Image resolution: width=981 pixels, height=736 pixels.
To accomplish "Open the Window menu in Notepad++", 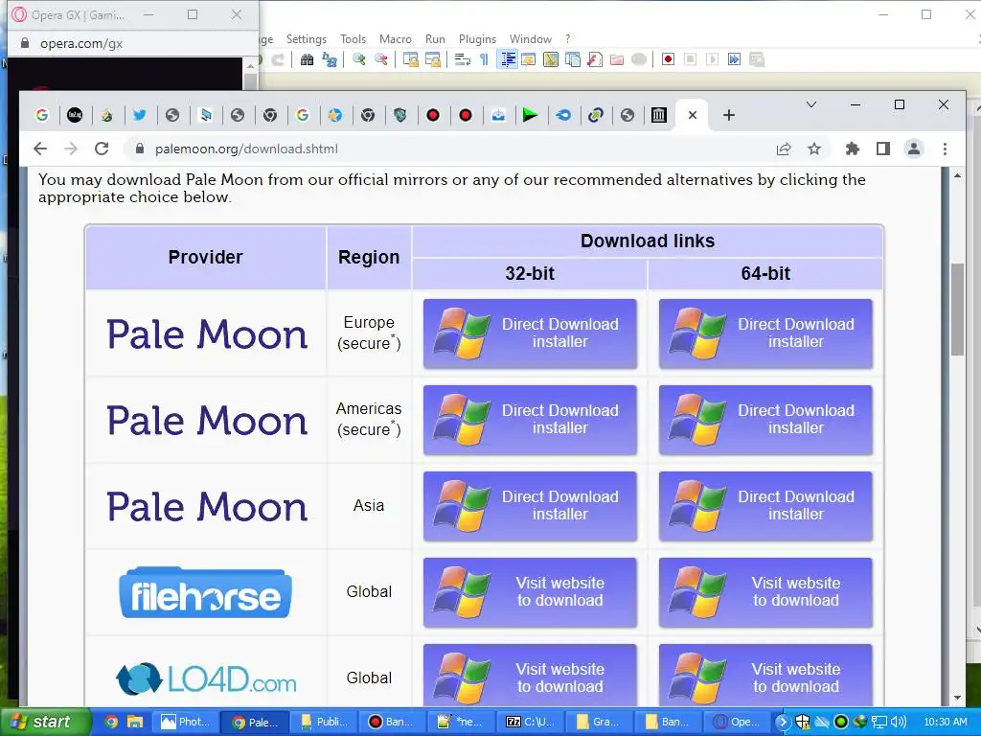I will pyautogui.click(x=531, y=38).
